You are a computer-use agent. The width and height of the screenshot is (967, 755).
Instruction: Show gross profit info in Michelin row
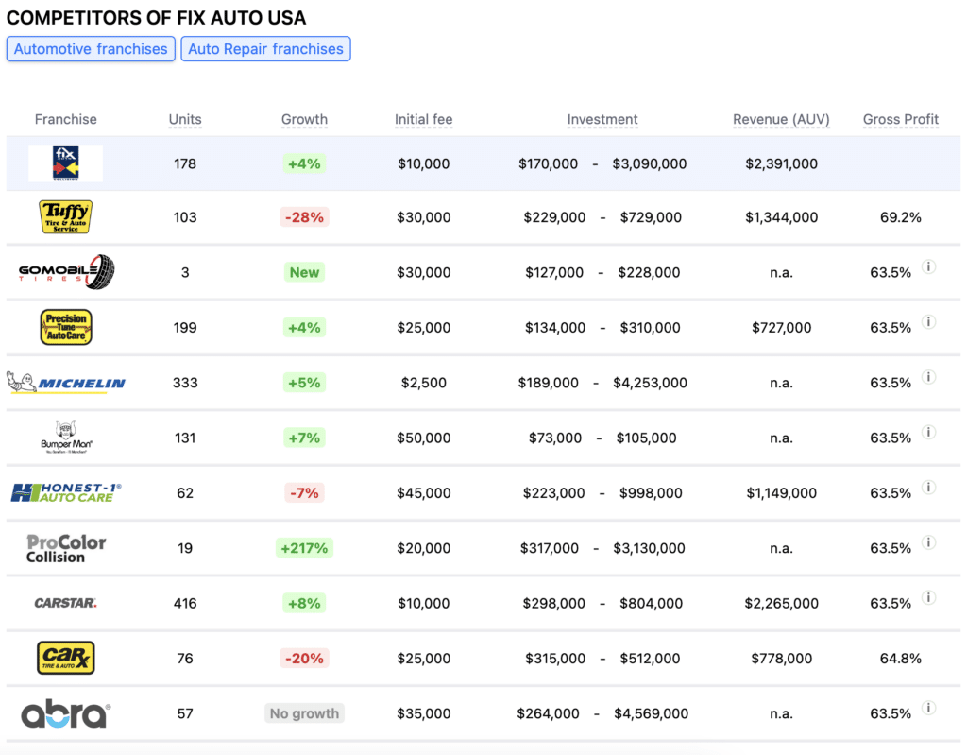(929, 377)
